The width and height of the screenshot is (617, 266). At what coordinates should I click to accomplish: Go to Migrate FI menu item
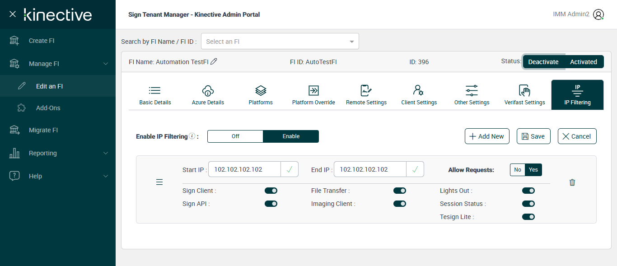click(58, 130)
